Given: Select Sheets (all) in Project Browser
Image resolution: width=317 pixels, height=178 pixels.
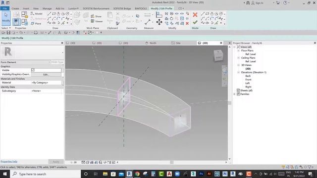Looking at the screenshot, I should 246,90.
